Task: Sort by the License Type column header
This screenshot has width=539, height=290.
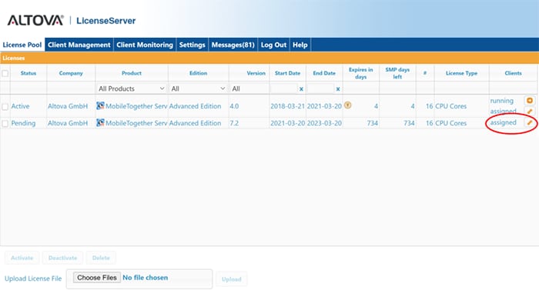Action: pos(462,73)
